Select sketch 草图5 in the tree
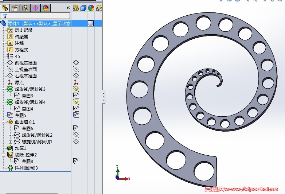This screenshot has width=285, height=194. 20,116
